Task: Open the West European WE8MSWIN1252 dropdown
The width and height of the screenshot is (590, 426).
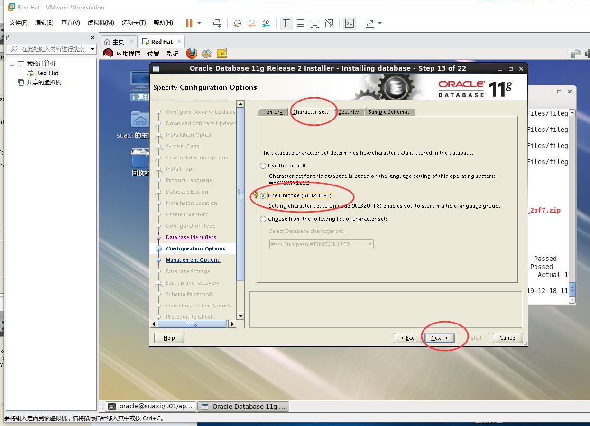Action: [322, 244]
